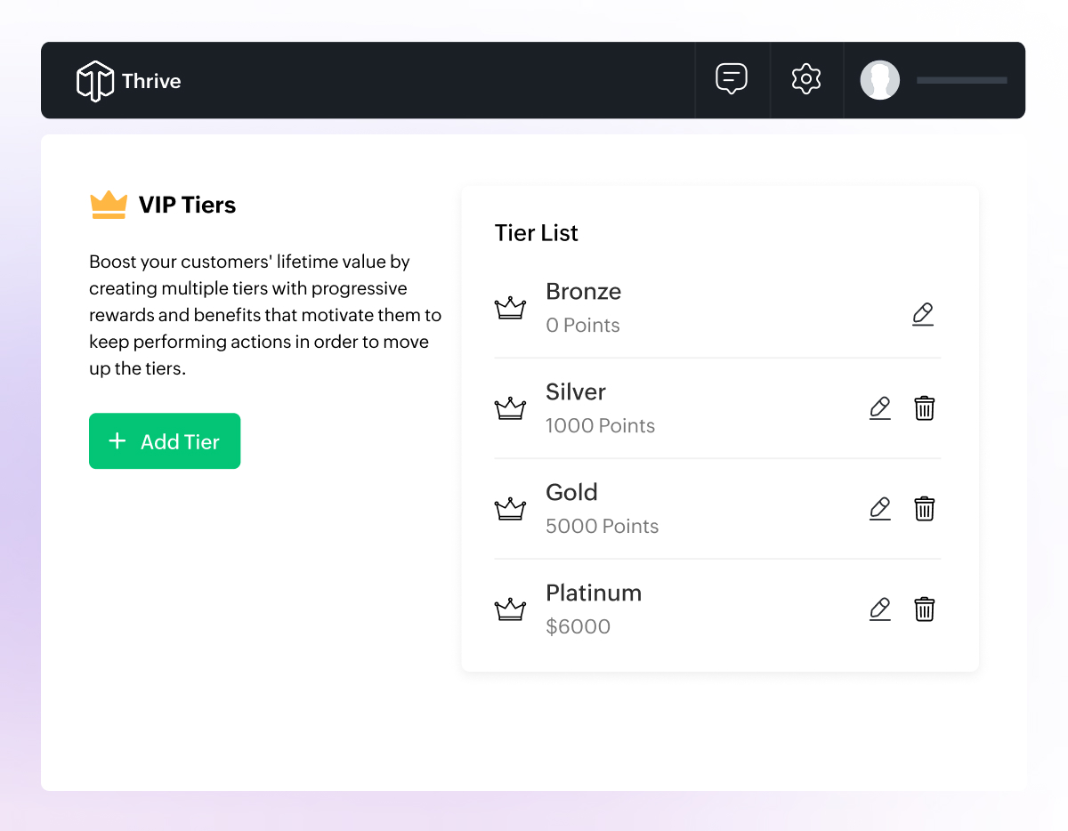
Task: Click the 5000 Points label under Gold
Action: (x=602, y=526)
